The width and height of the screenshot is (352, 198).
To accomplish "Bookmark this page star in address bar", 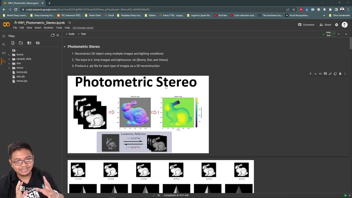I will tap(294, 9).
